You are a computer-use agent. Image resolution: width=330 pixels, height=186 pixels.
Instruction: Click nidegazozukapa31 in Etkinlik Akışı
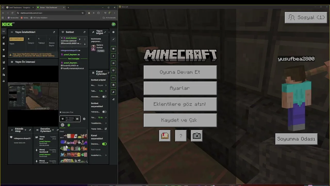22,138
